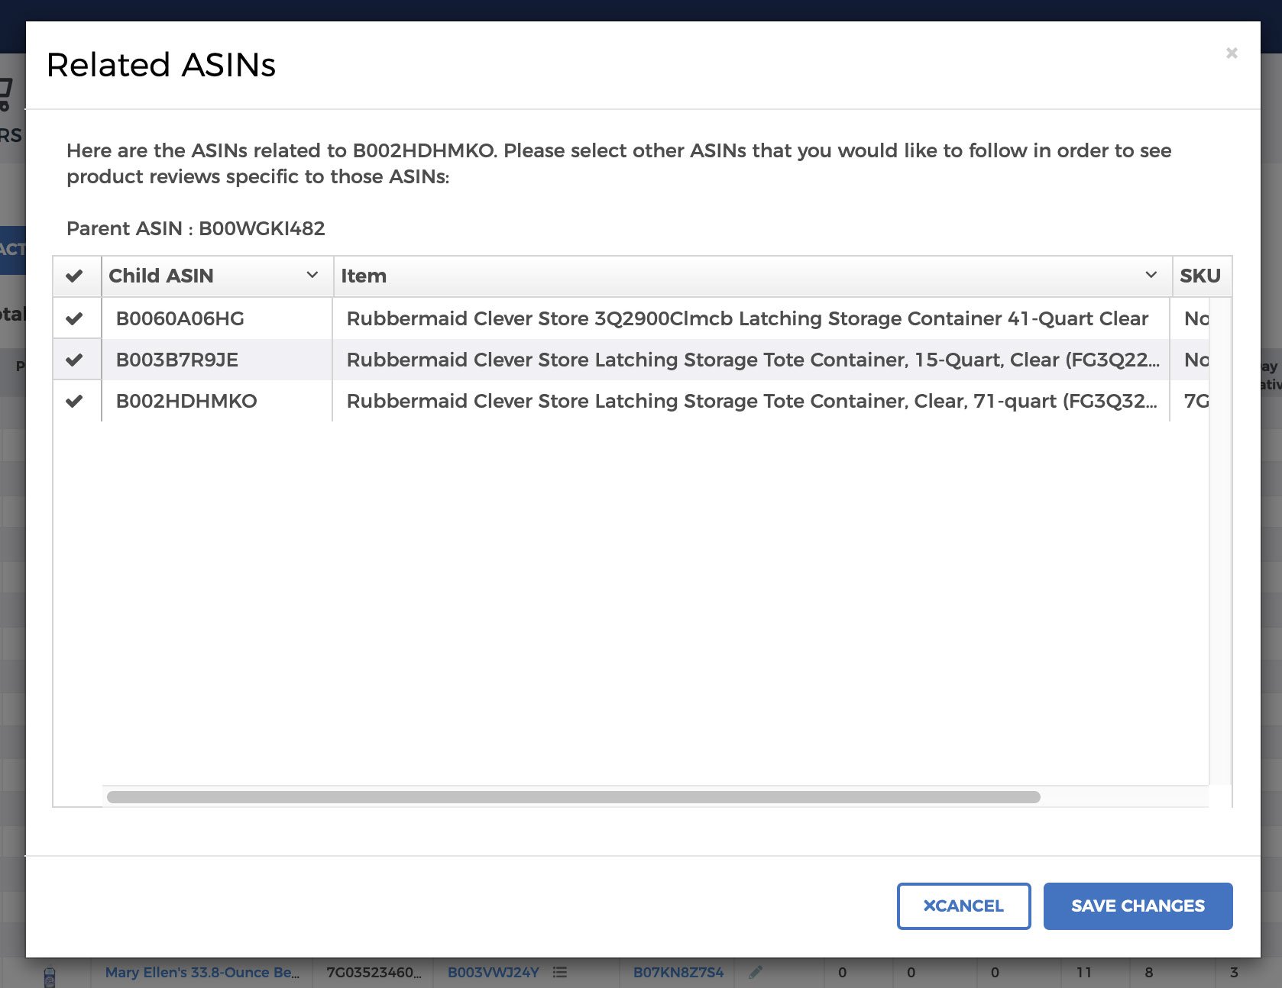Click the Cancel button
The image size is (1282, 988).
pos(963,906)
